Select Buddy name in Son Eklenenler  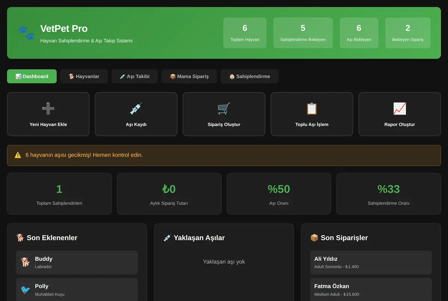click(44, 259)
